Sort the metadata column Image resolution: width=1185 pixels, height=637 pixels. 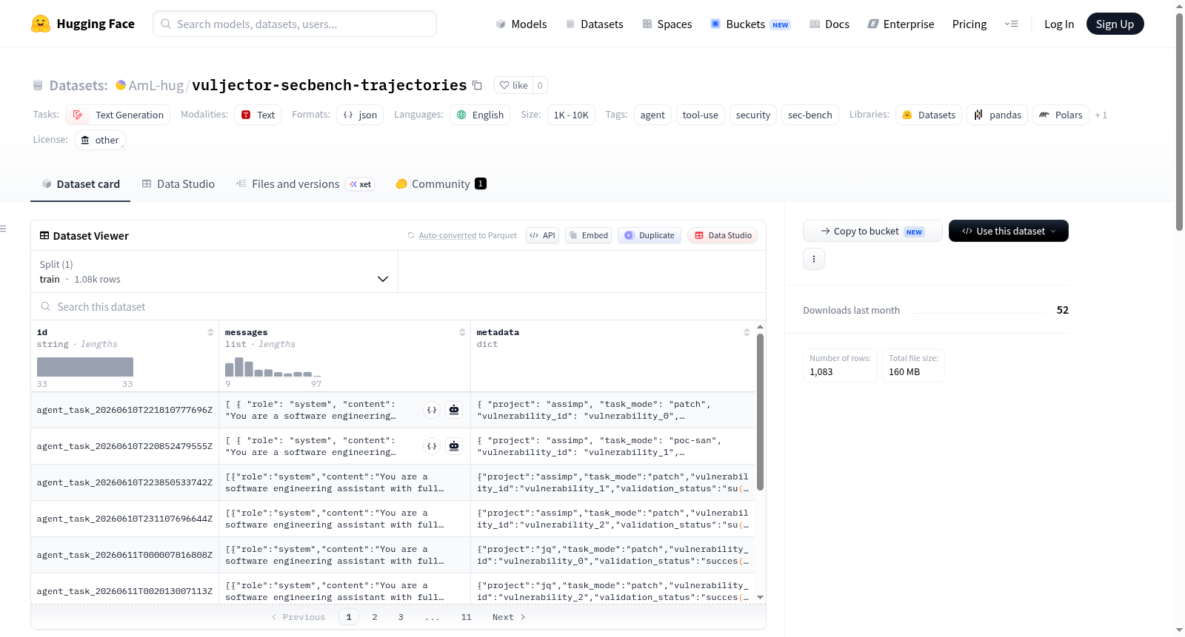(747, 333)
